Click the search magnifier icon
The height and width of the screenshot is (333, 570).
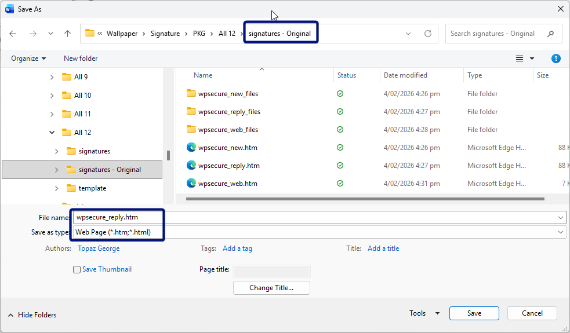[x=550, y=34]
